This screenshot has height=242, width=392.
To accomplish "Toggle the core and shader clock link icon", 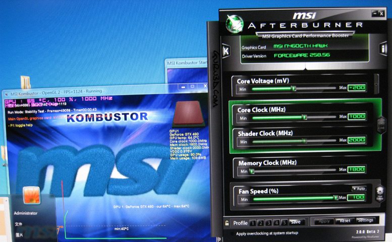I will (381, 124).
